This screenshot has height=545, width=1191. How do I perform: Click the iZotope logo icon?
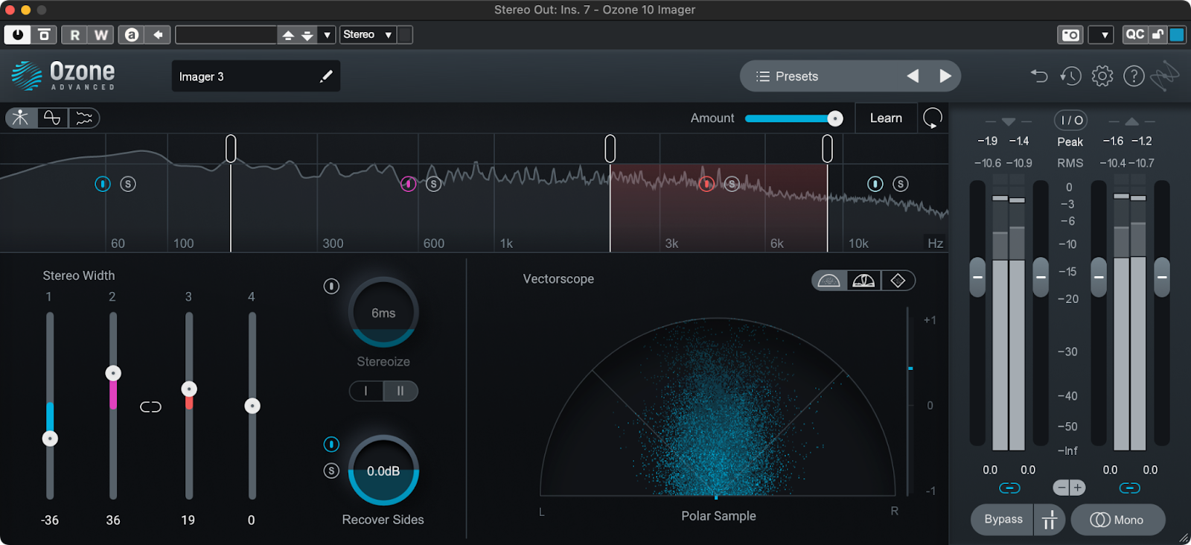click(1165, 75)
